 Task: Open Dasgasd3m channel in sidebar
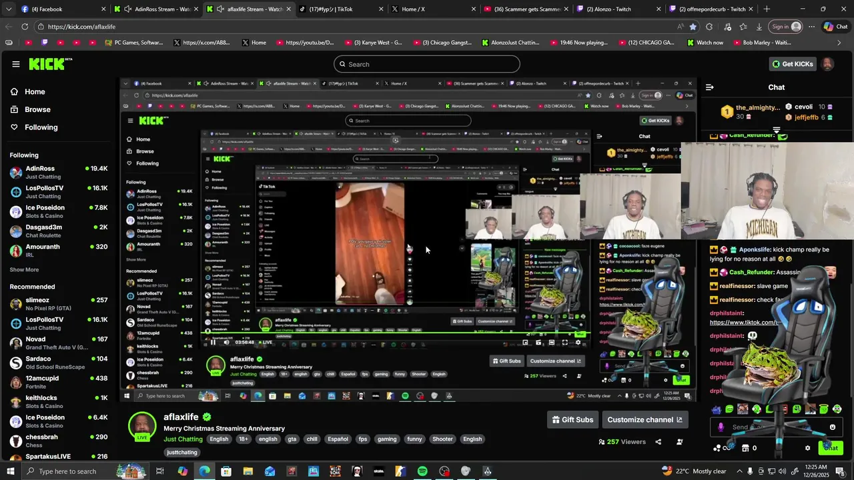point(59,231)
